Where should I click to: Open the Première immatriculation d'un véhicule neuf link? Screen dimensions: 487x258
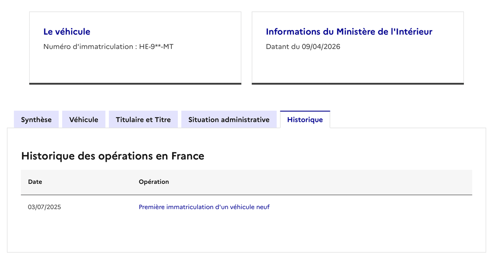coord(204,207)
